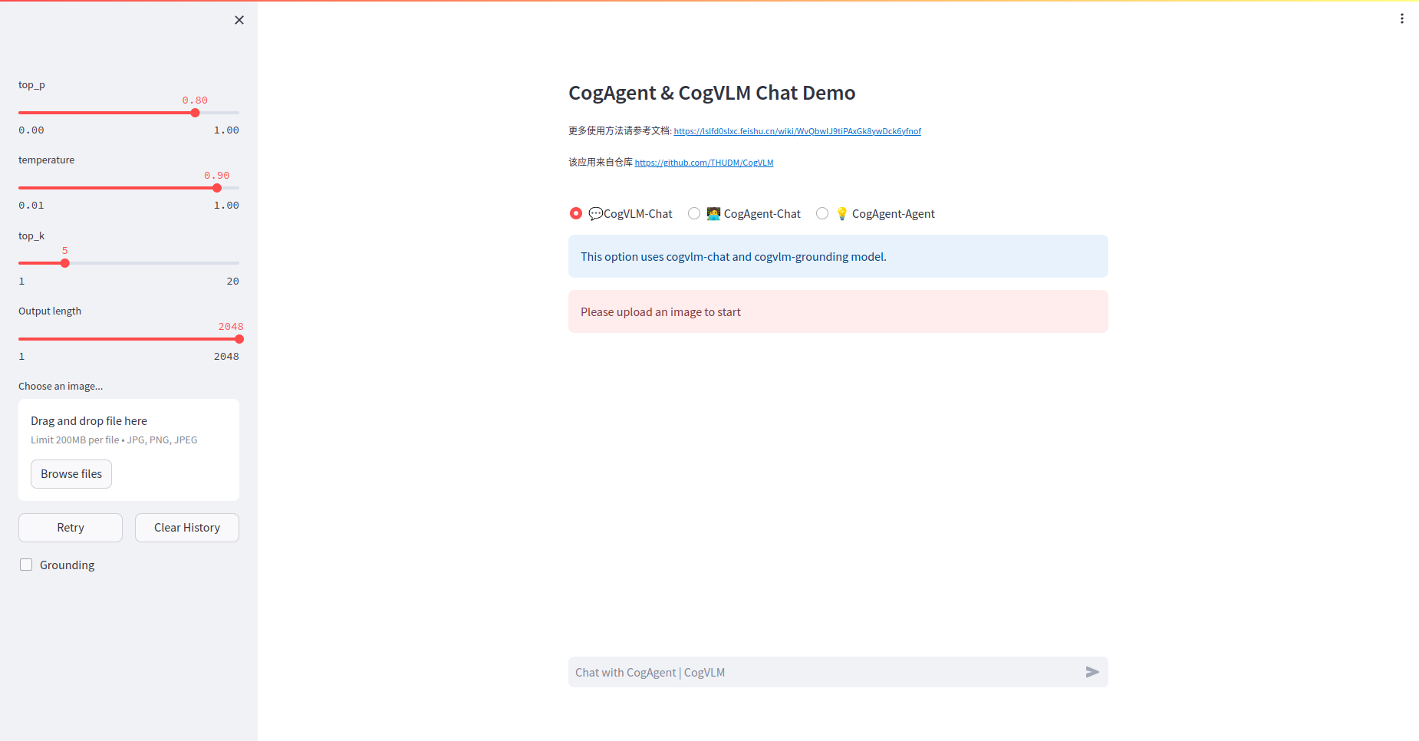Screen dimensions: 1419x741
Task: Click the Output length value 2048 in red
Action: pyautogui.click(x=231, y=327)
